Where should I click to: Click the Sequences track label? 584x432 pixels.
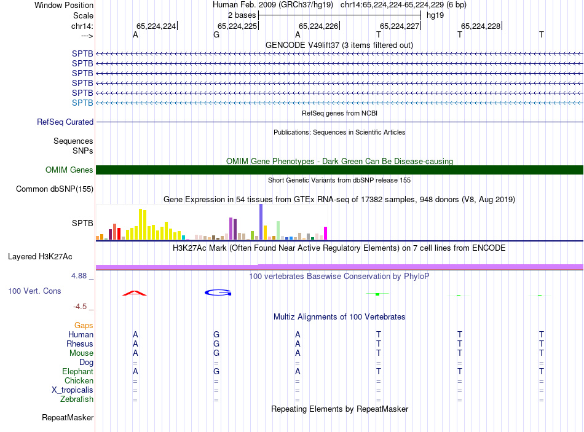(73, 141)
